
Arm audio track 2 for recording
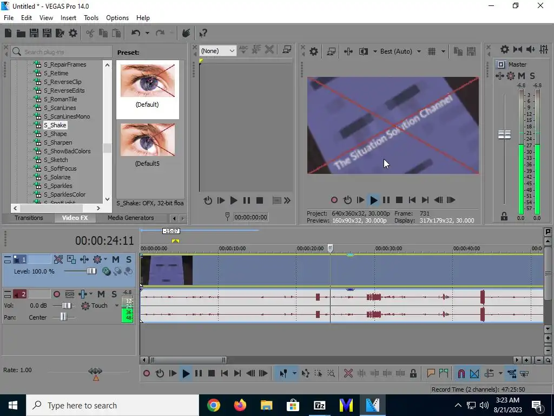tap(56, 294)
